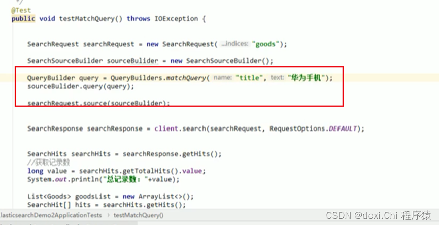Click the sourceBulider.query(query) line

point(81,86)
